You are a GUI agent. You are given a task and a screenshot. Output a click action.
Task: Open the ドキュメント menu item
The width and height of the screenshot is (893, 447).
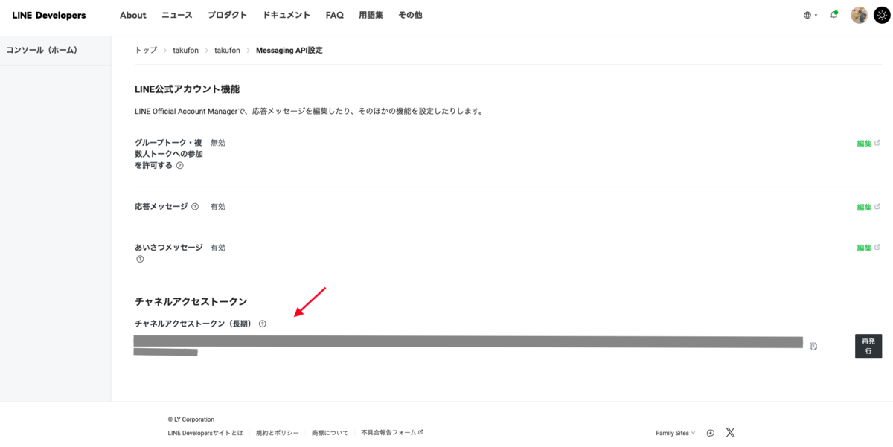[x=287, y=15]
